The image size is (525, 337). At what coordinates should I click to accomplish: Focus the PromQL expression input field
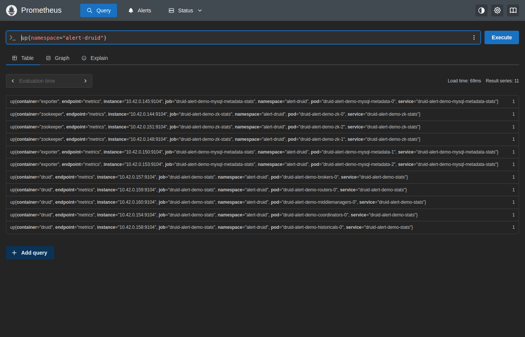tap(244, 38)
